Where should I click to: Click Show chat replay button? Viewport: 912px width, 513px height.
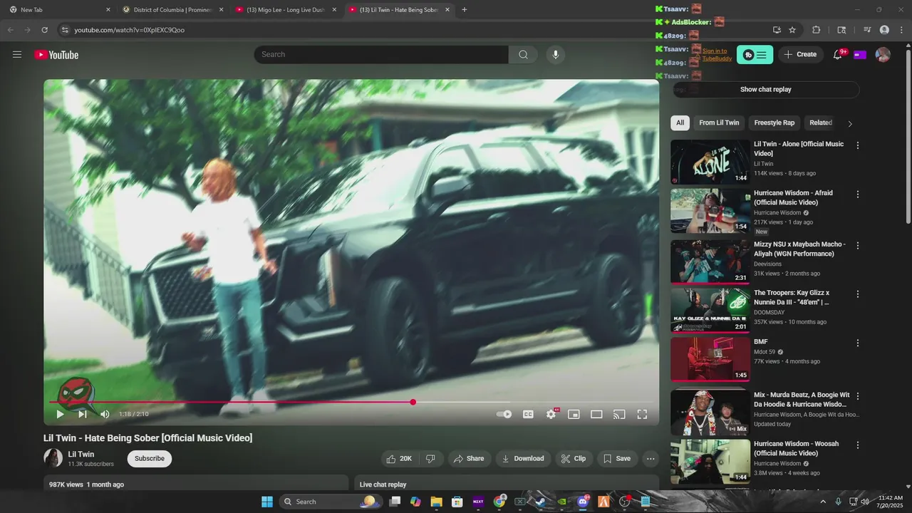point(765,90)
